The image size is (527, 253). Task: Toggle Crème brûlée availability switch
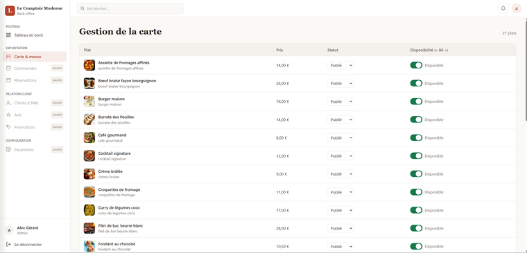(x=416, y=174)
